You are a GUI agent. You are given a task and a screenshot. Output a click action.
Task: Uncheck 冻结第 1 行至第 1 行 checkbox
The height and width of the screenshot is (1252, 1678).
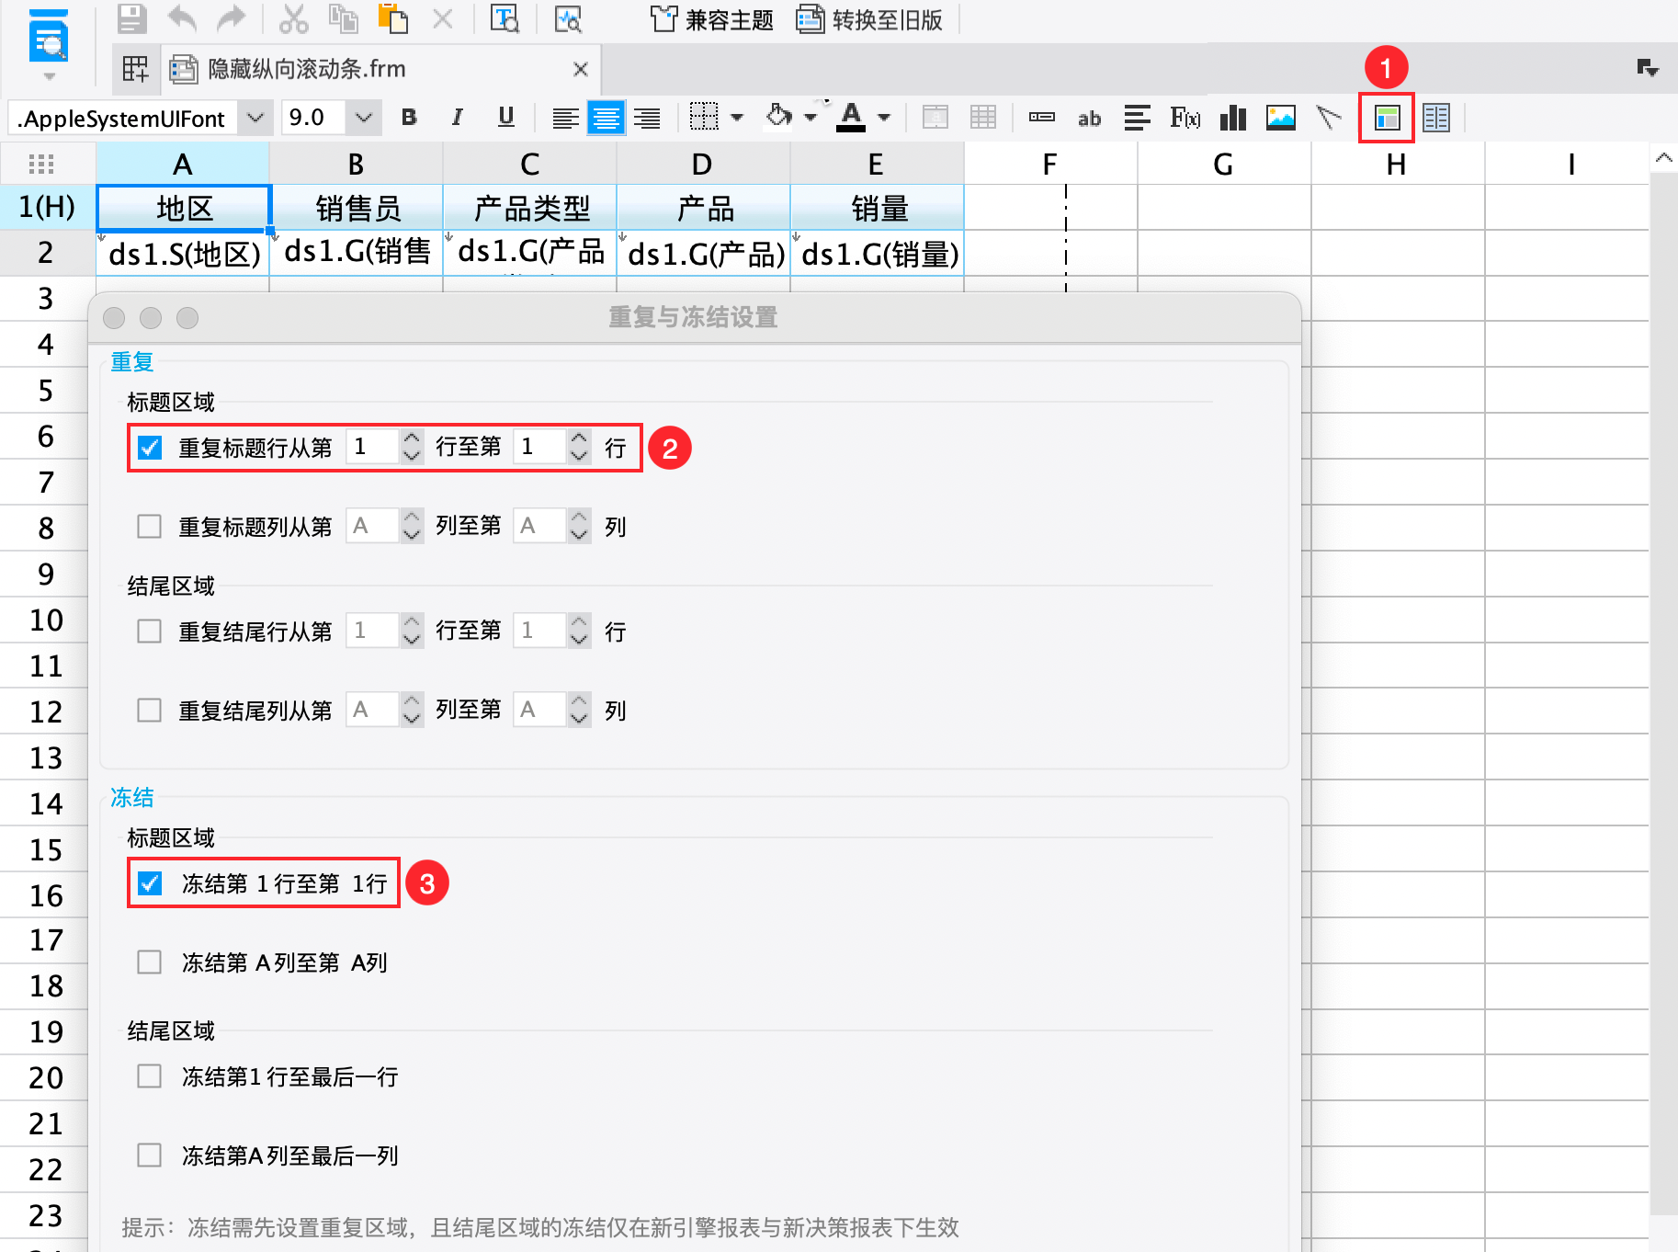(149, 883)
